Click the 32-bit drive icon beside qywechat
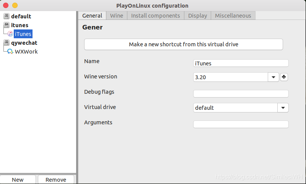 click(x=7, y=42)
